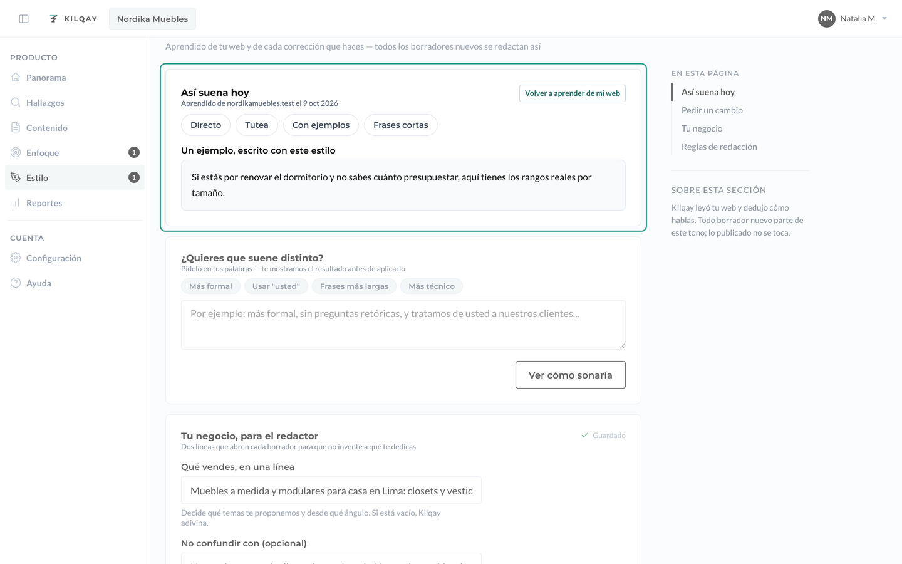Click the Contenido document icon
Viewport: 902px width, 564px height.
16,127
